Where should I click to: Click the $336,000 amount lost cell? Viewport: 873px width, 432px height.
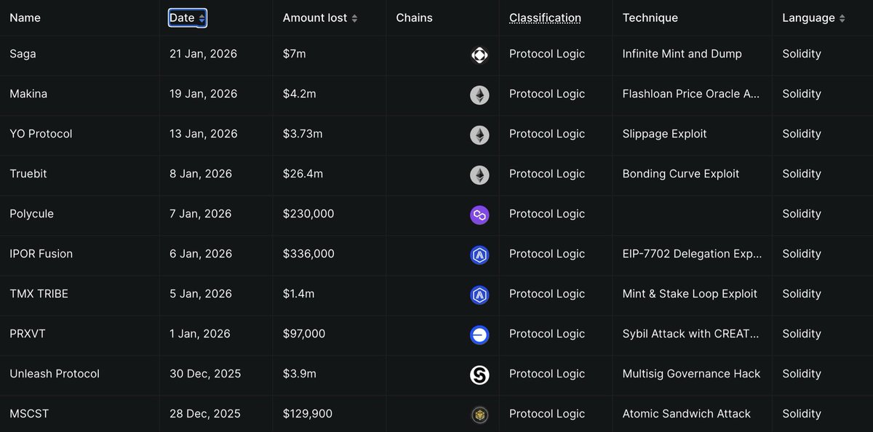[308, 254]
